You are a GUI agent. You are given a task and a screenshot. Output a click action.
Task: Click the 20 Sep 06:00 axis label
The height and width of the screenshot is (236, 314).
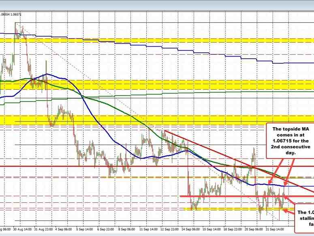click(x=253, y=229)
